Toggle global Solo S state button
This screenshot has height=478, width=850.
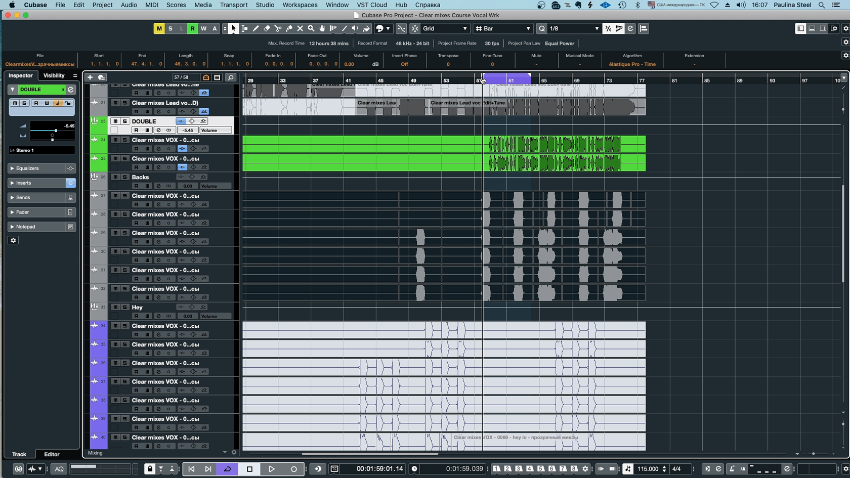[171, 28]
